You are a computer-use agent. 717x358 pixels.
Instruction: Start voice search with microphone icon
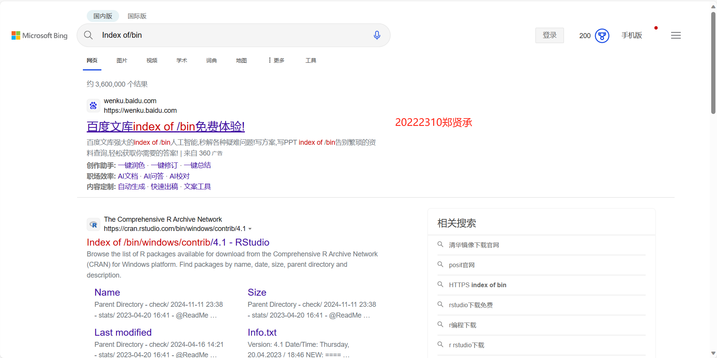[x=377, y=35]
